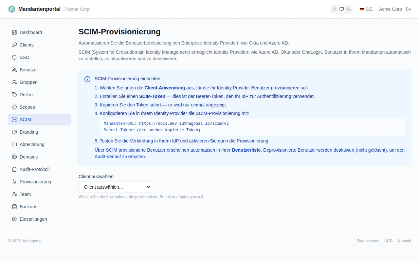Click the SCIM scan icon
Viewport: 419px width, 262px height.
[14, 120]
